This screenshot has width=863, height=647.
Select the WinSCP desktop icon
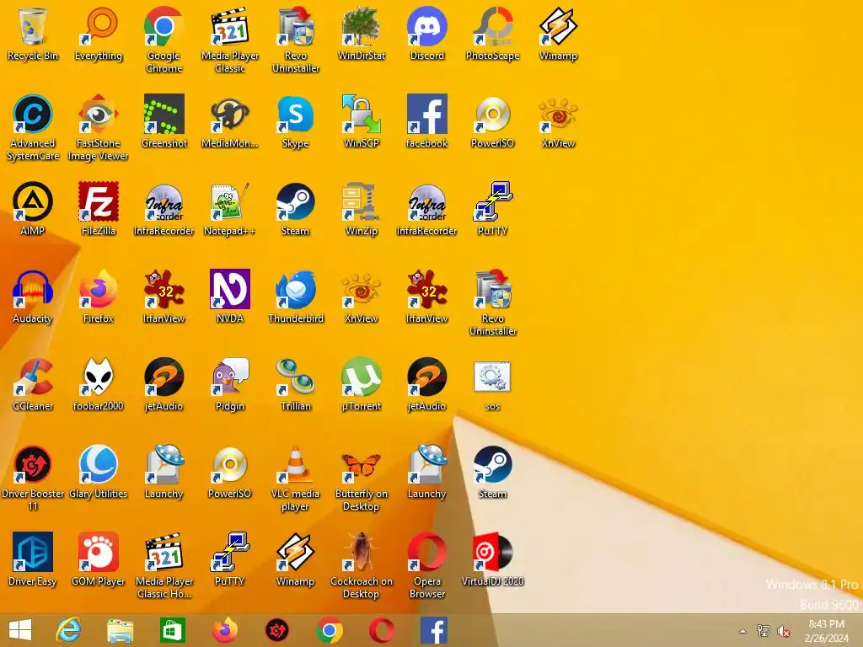tap(361, 123)
